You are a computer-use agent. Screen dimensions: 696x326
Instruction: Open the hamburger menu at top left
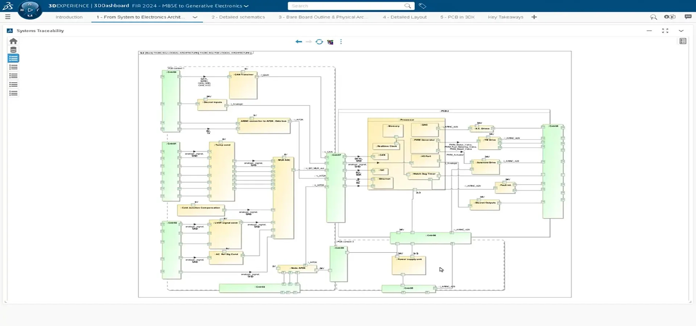7,16
